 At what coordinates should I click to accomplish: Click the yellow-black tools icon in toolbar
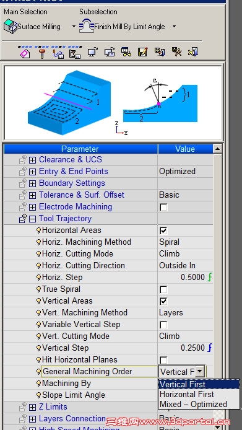(177, 52)
